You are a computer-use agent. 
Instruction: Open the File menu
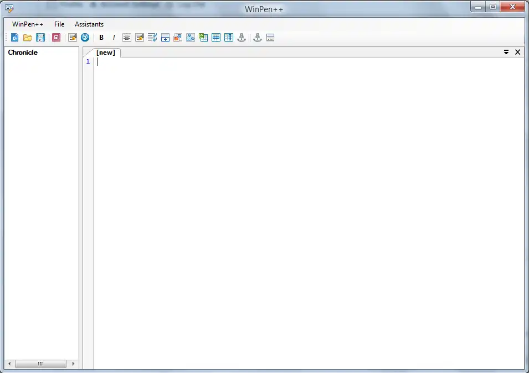pos(59,24)
